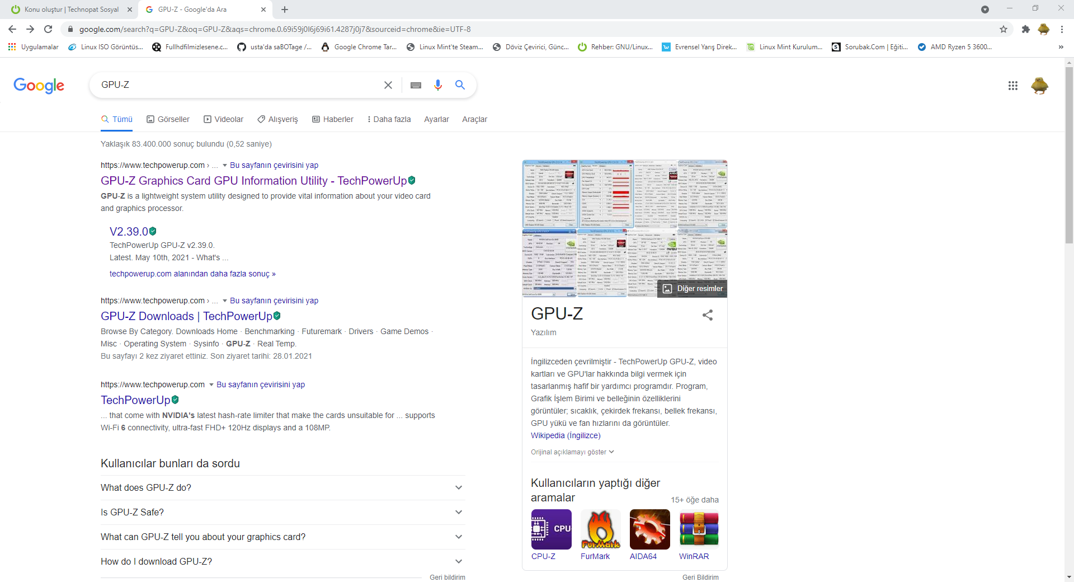Click the GPU-Z search input field

click(238, 85)
